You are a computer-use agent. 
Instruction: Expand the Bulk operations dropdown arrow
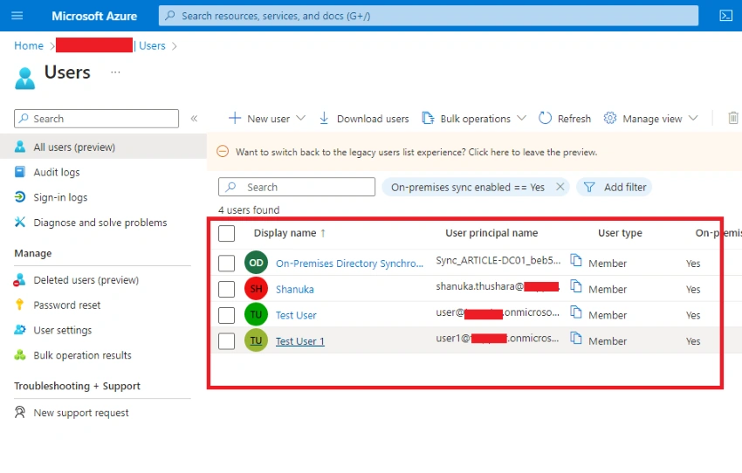tap(521, 119)
